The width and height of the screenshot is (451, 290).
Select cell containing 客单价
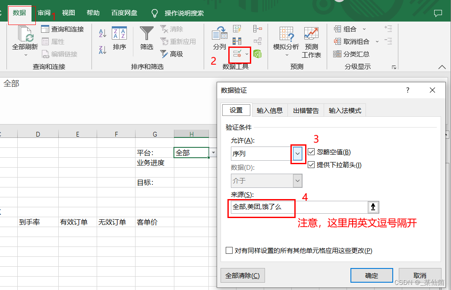click(x=155, y=222)
